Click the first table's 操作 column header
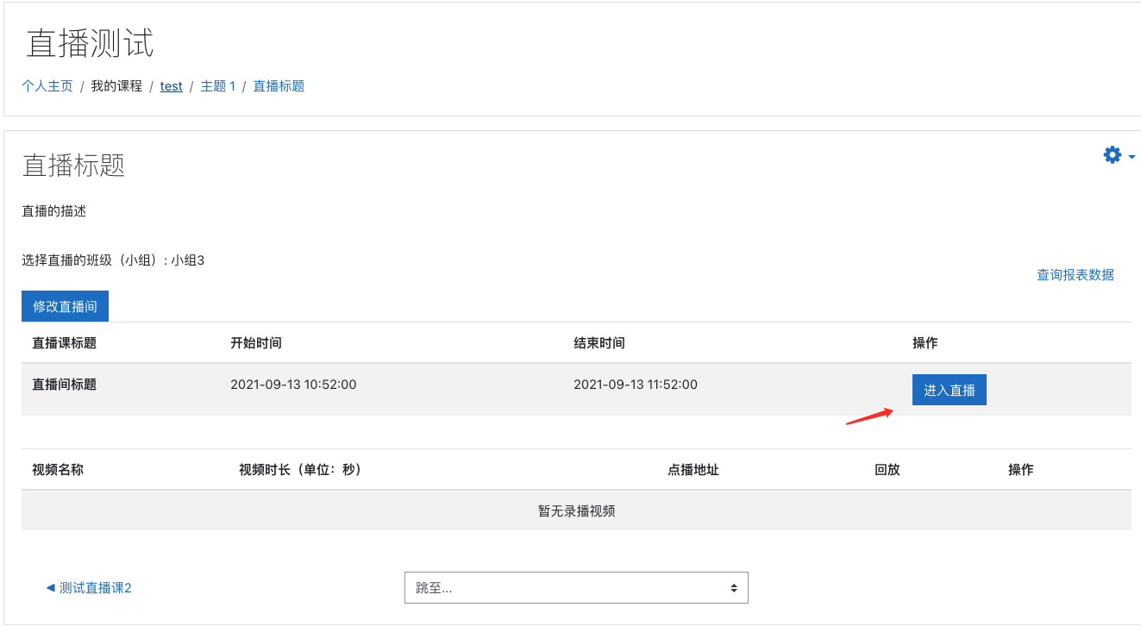The width and height of the screenshot is (1141, 626). coord(925,343)
